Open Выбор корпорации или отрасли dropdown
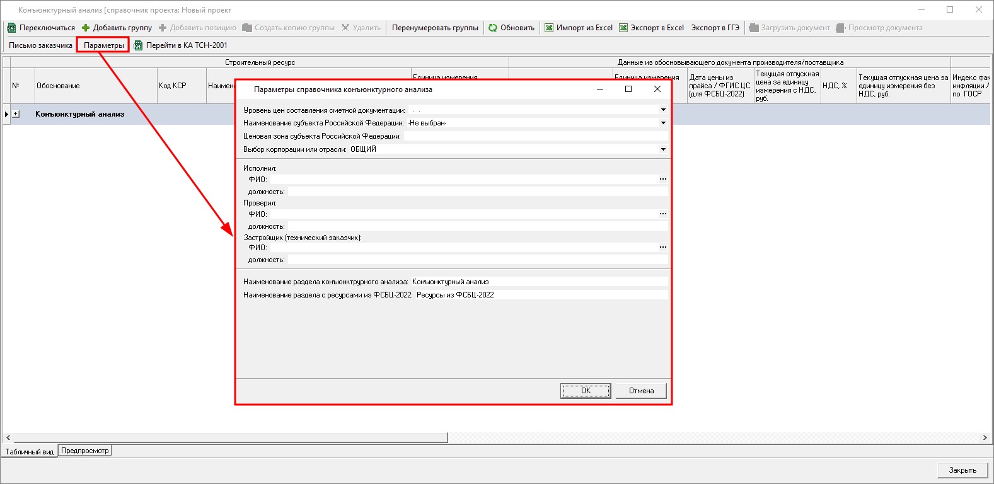The height and width of the screenshot is (484, 994). pos(663,149)
